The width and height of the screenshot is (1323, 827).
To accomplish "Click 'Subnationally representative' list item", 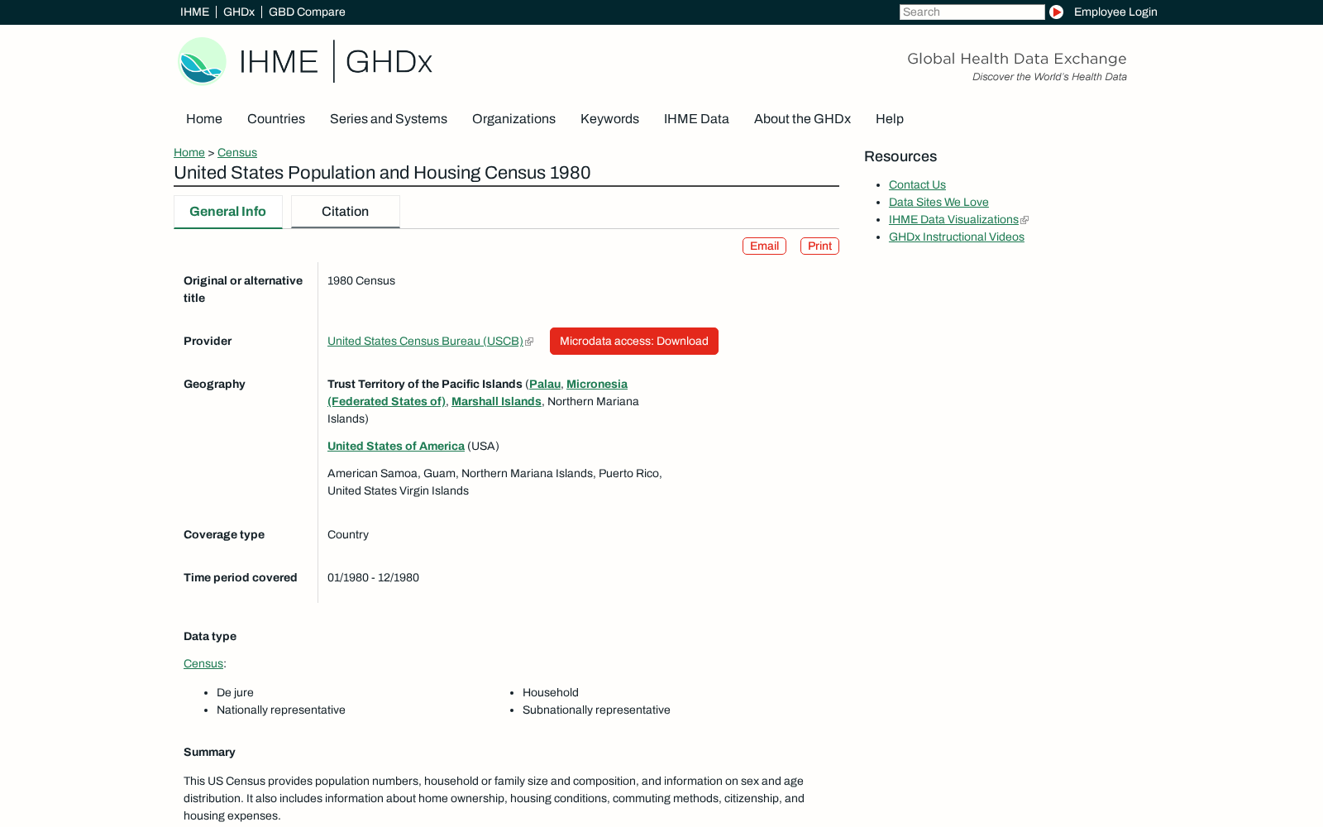I will (x=596, y=710).
